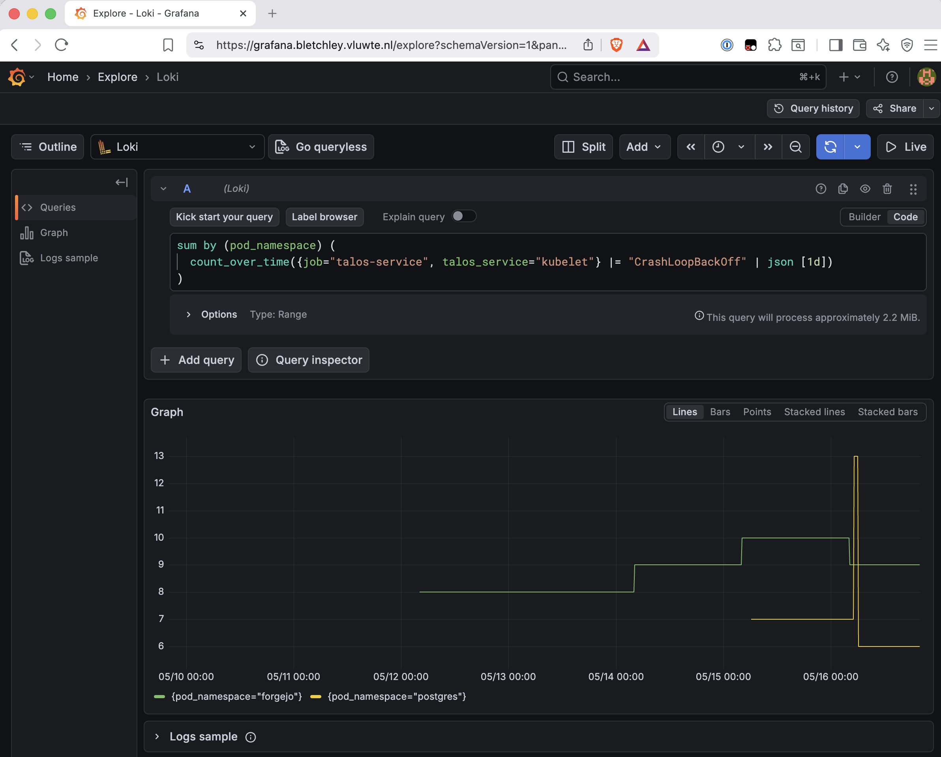The width and height of the screenshot is (941, 757).
Task: Switch the query editor to Code mode
Action: (x=905, y=217)
